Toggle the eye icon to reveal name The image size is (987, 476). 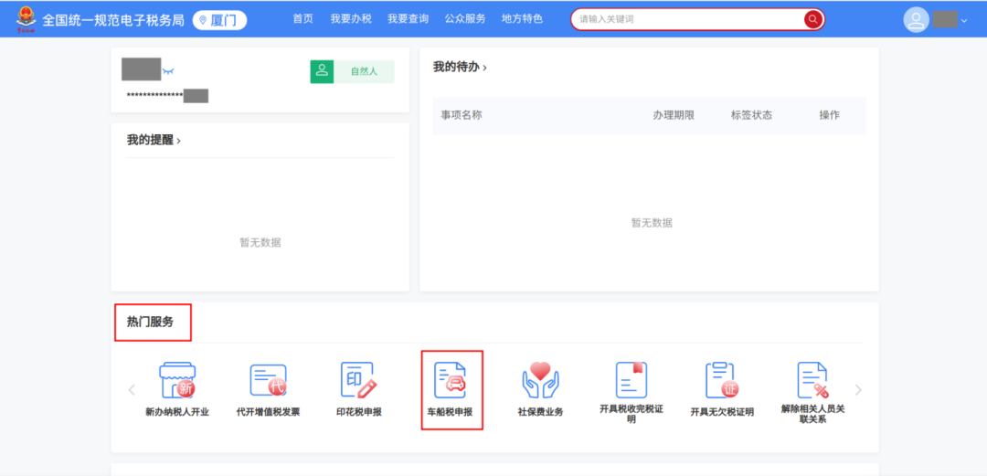[167, 71]
